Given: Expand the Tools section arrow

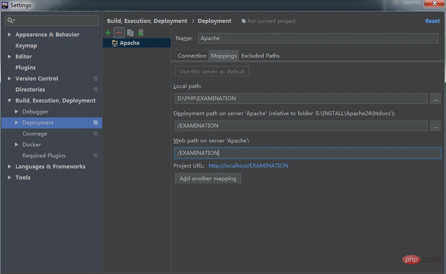Looking at the screenshot, I should (9, 177).
